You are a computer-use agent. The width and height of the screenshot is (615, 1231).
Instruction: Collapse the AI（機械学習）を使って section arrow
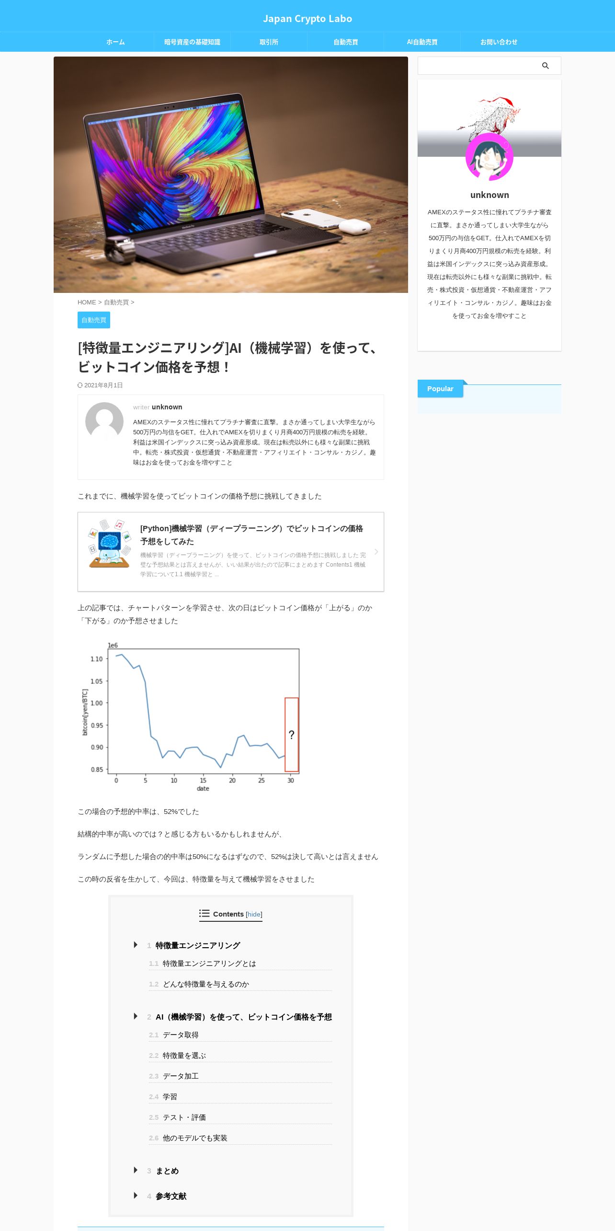coord(136,1016)
